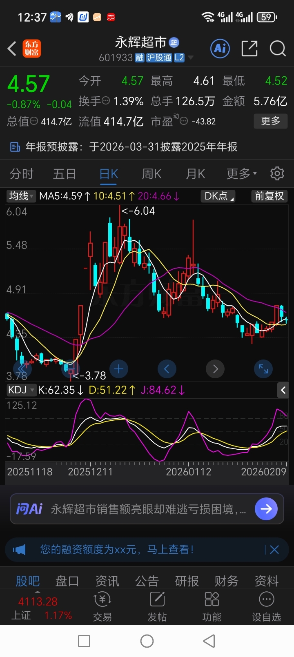Open the Ai assistant icon
The image size is (294, 657).
click(x=220, y=49)
